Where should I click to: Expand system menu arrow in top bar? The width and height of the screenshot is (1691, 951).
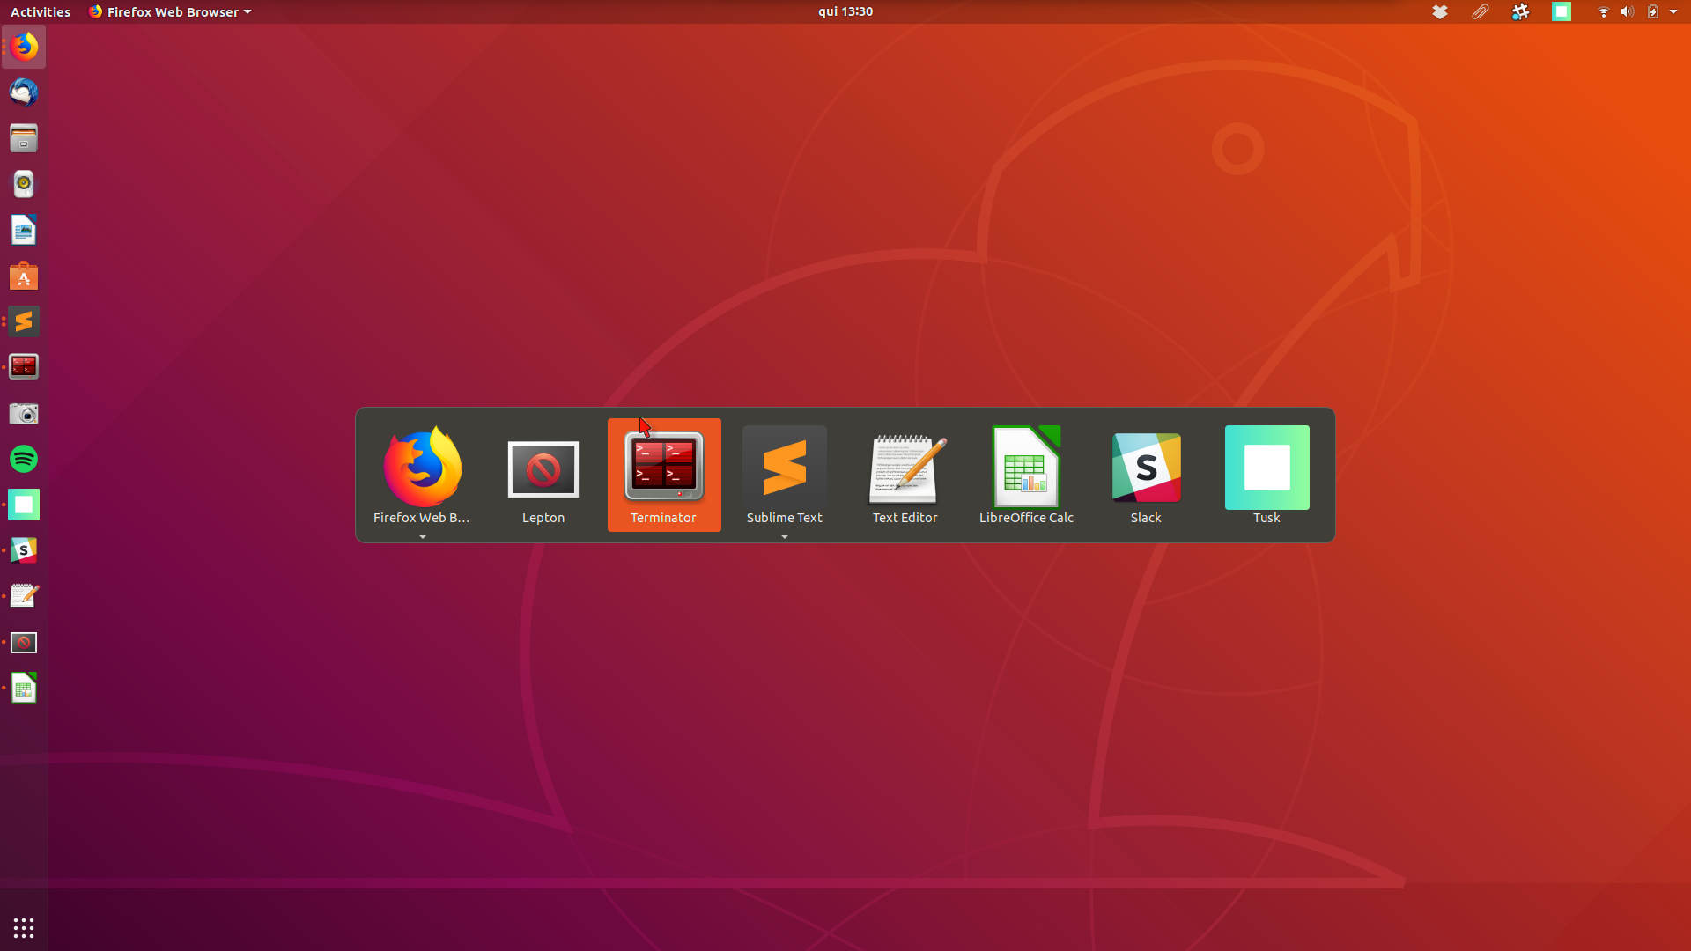[x=1673, y=12]
